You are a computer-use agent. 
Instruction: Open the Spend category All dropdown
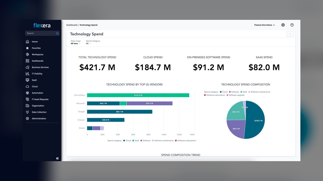coord(88,43)
